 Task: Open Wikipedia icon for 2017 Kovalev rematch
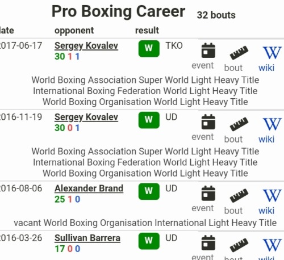(x=272, y=53)
